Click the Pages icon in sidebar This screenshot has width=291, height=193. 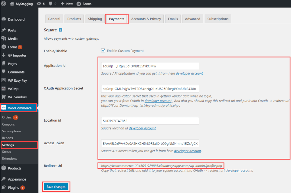pyautogui.click(x=3, y=63)
